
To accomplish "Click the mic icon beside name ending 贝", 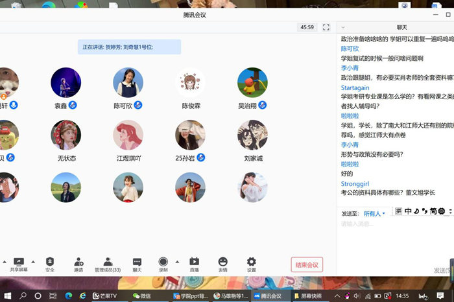I will coord(10,157).
